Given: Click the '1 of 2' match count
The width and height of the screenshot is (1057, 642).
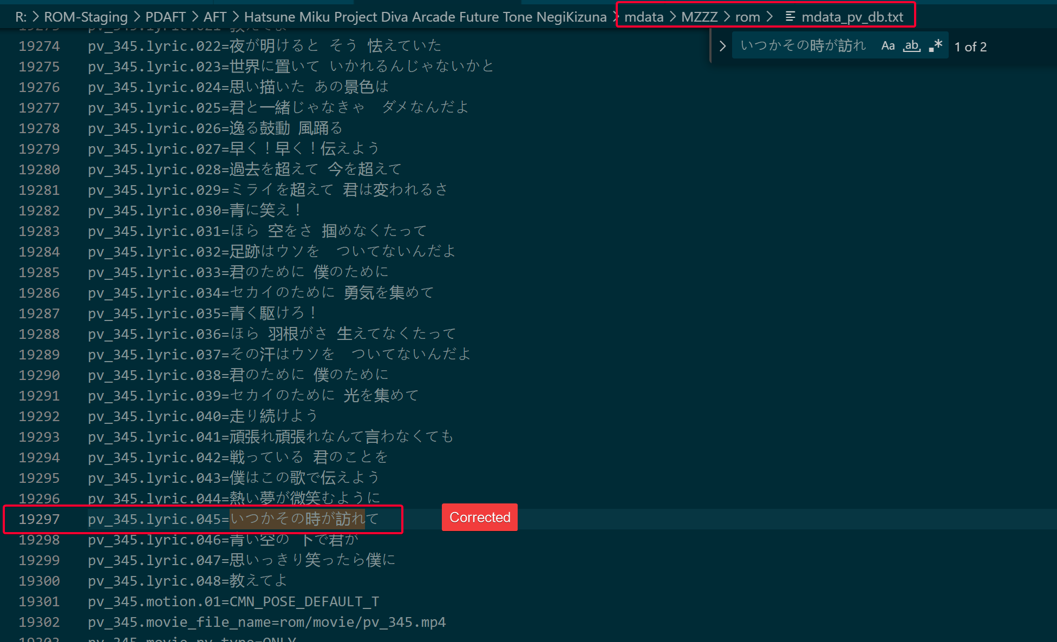Looking at the screenshot, I should pos(970,47).
